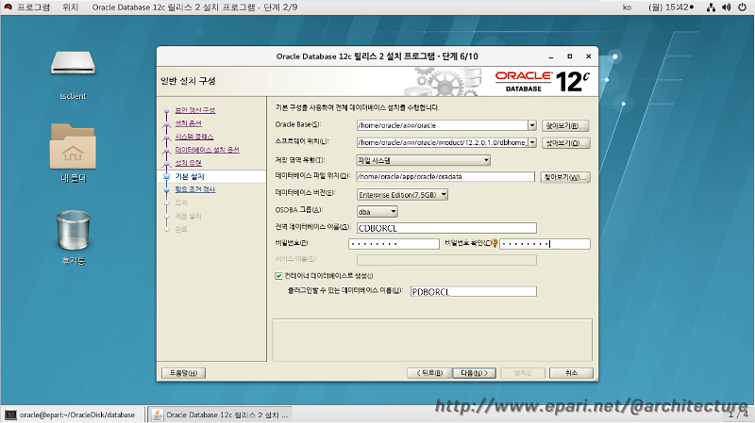The width and height of the screenshot is (755, 423).
Task: Go to the system class step
Action: 194,137
